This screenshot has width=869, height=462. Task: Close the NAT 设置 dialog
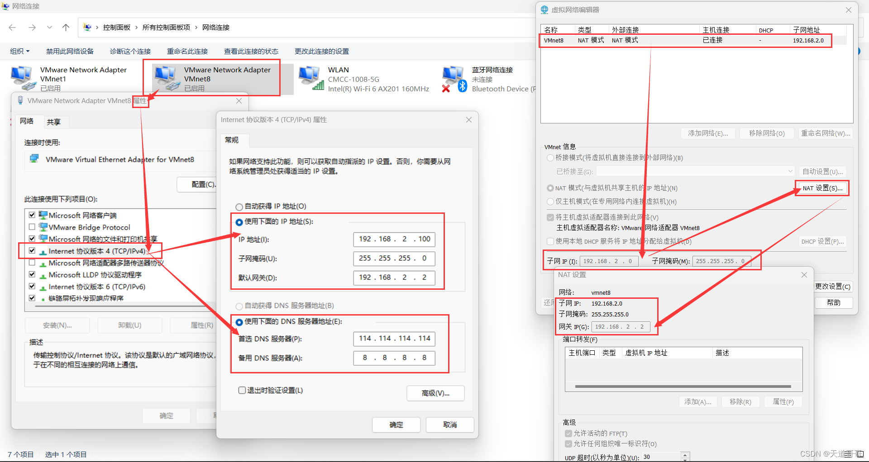pyautogui.click(x=804, y=275)
